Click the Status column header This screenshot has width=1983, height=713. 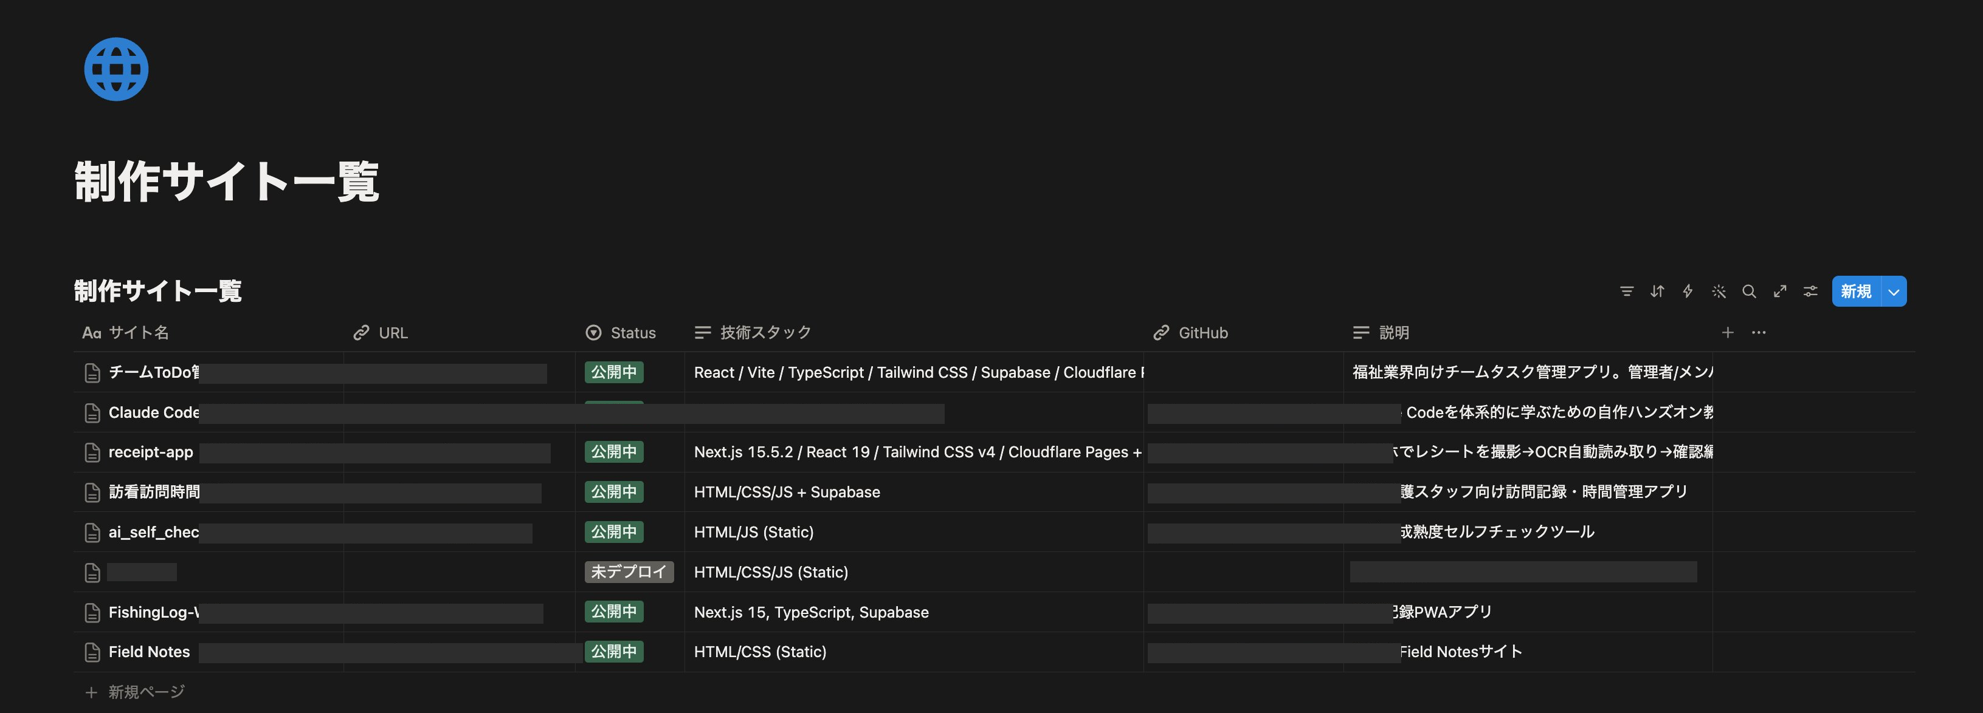[630, 332]
